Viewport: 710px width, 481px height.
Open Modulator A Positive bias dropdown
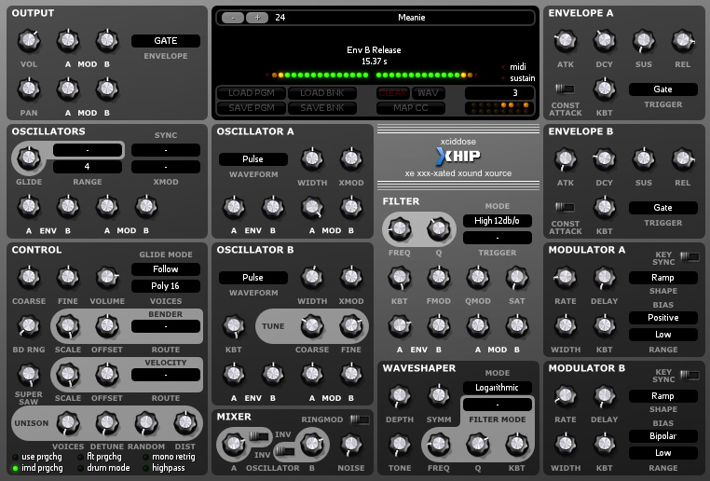pyautogui.click(x=662, y=318)
